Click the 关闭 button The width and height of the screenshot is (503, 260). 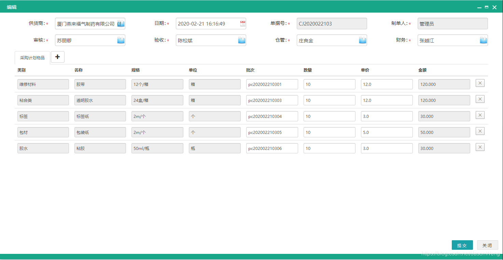pyautogui.click(x=487, y=245)
